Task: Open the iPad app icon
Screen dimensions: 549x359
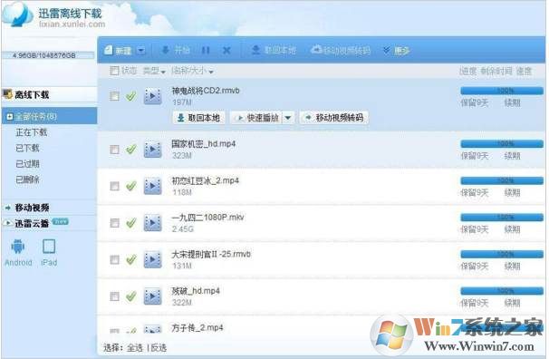Action: pos(49,247)
